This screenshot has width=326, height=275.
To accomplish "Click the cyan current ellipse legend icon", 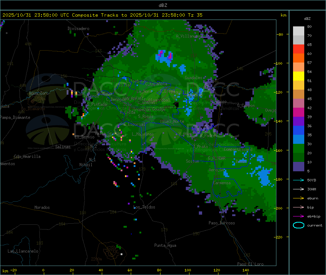I will tap(298, 225).
